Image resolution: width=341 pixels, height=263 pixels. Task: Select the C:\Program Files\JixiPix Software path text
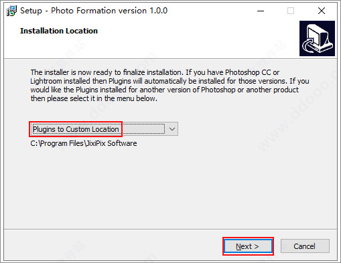click(84, 143)
